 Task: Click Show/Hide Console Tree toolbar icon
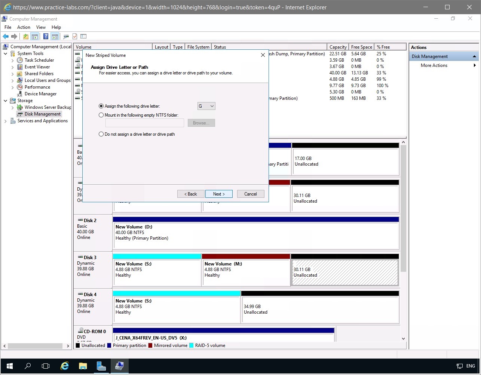pyautogui.click(x=34, y=36)
